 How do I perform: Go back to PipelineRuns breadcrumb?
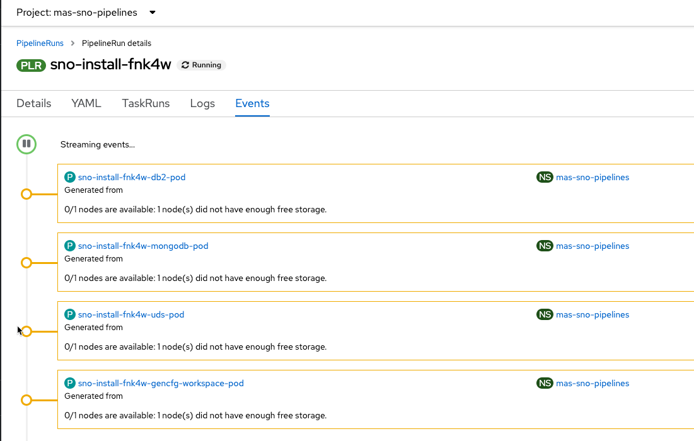click(x=40, y=43)
